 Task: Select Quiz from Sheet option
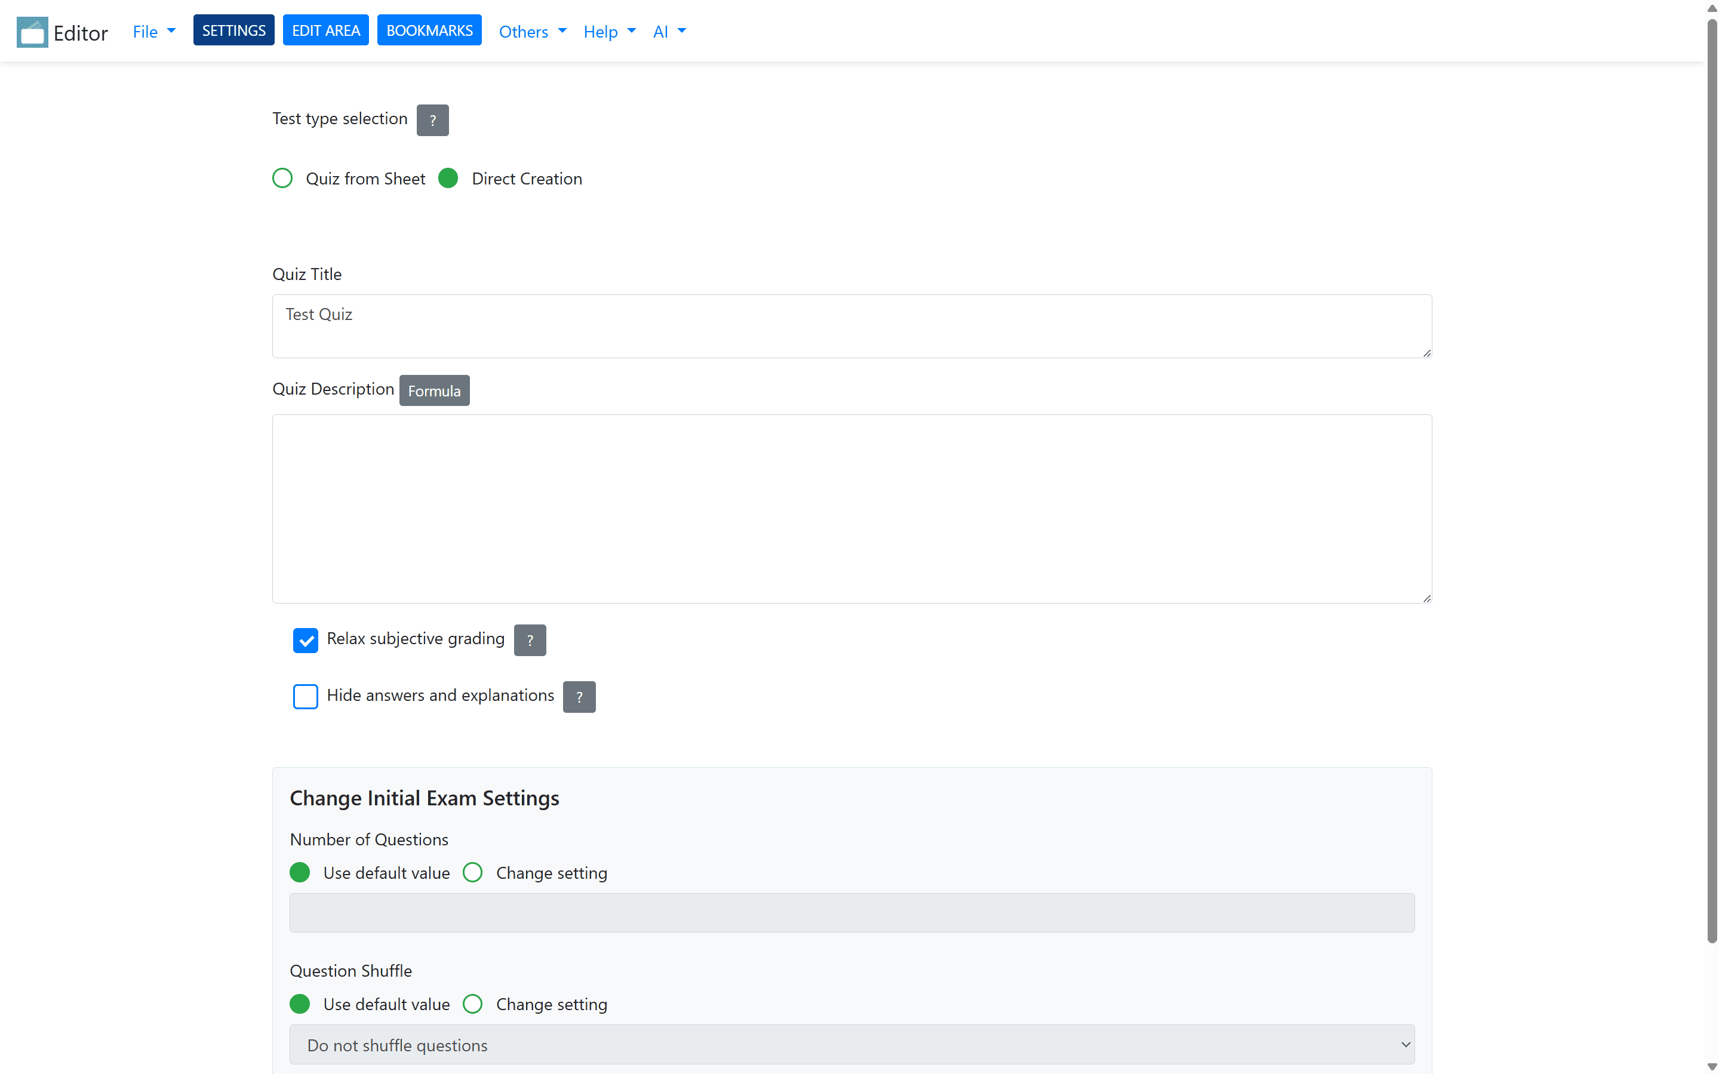click(x=282, y=179)
